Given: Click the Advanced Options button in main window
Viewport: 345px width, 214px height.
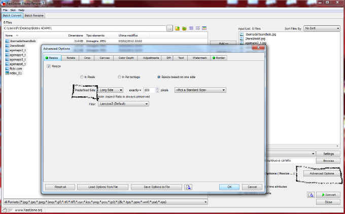Looking at the screenshot, I should pyautogui.click(x=322, y=174).
